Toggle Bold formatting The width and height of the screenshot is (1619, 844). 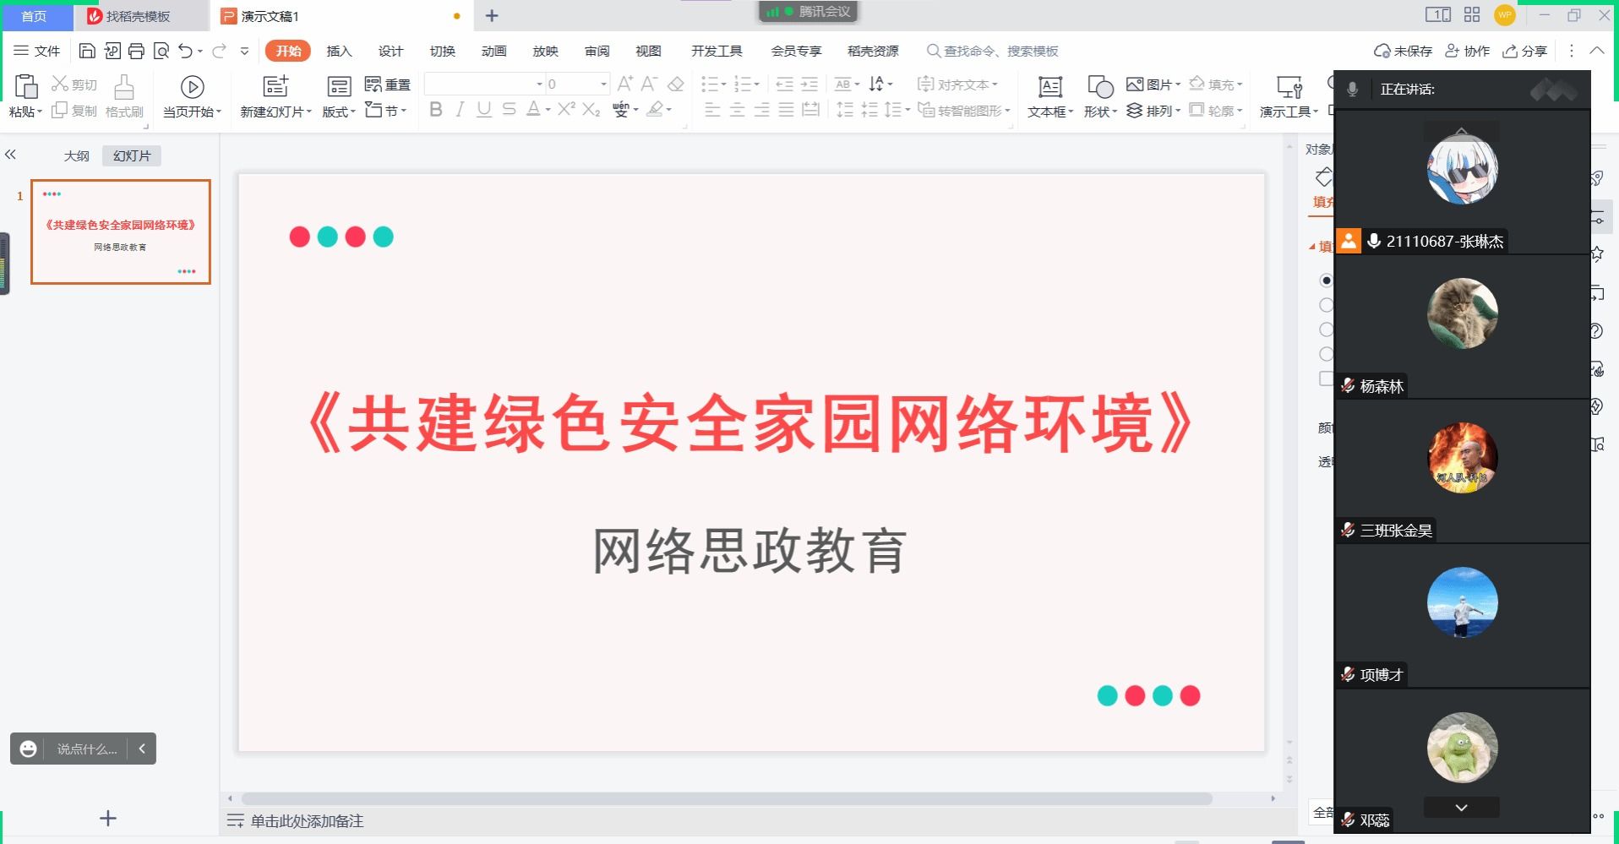click(436, 110)
